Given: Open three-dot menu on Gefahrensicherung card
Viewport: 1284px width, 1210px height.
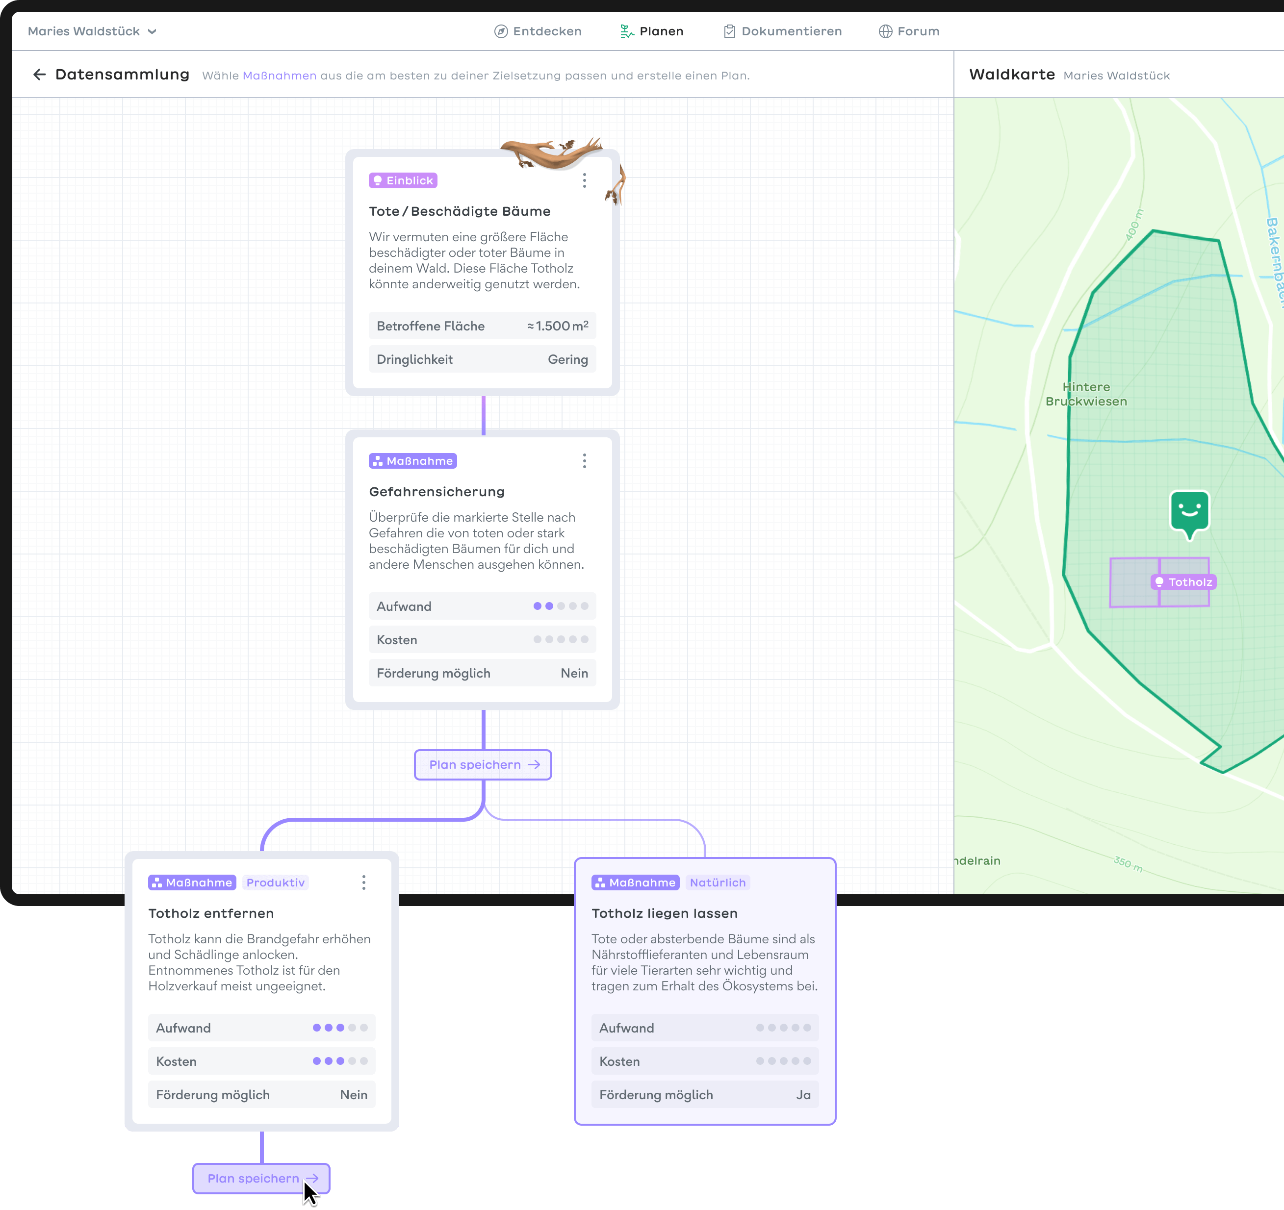Looking at the screenshot, I should click(x=585, y=461).
